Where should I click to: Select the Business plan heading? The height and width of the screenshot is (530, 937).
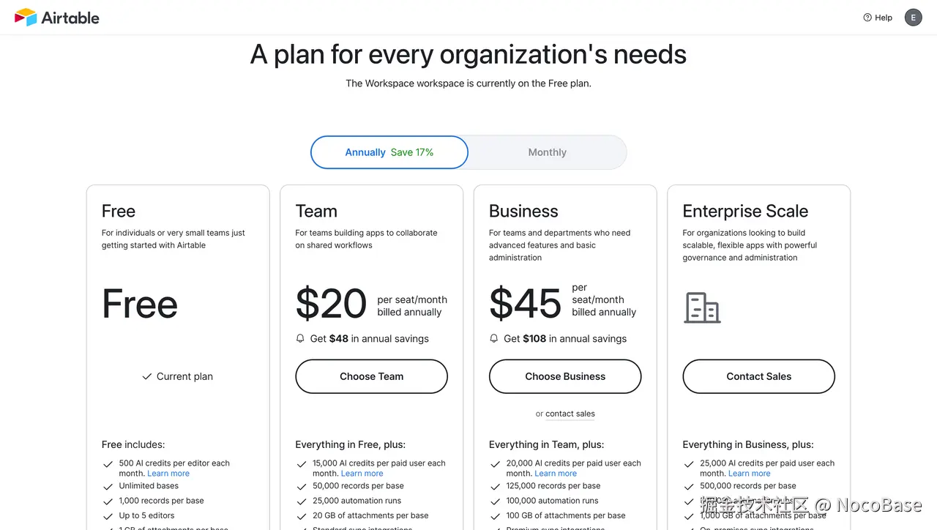(x=523, y=211)
